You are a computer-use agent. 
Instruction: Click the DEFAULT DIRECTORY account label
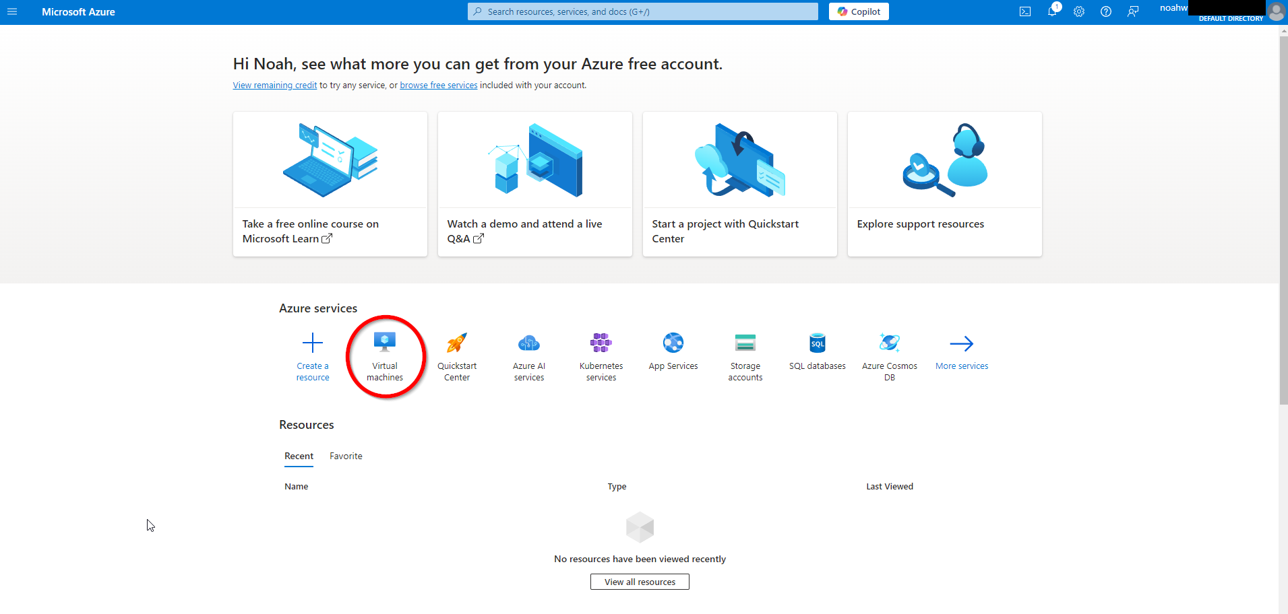[1231, 19]
